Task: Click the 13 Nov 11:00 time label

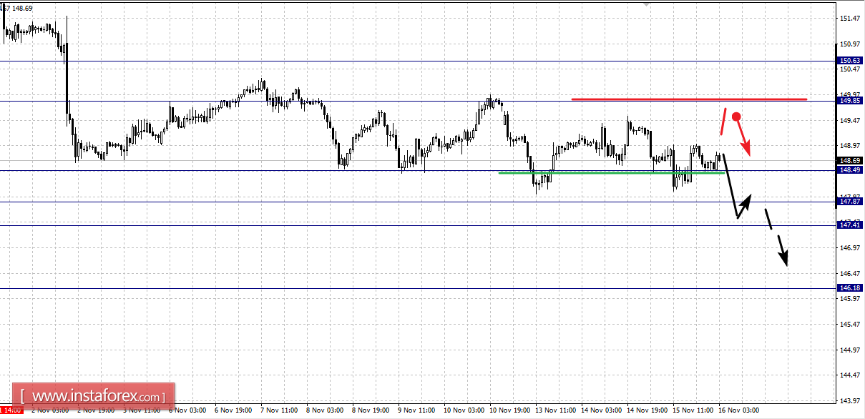Action: [555, 412]
